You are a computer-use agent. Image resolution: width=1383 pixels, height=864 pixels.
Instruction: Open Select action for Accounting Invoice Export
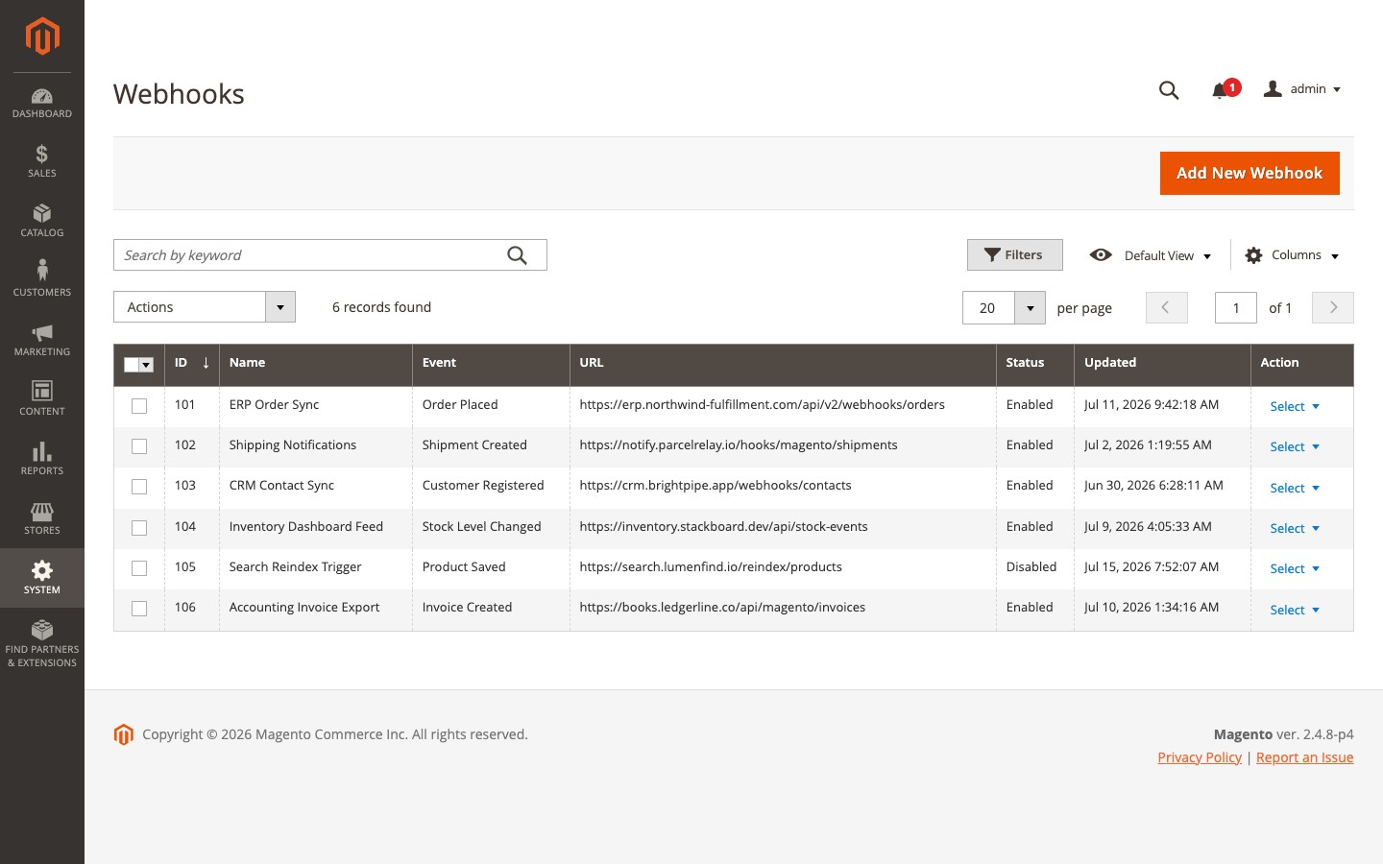[1295, 610]
